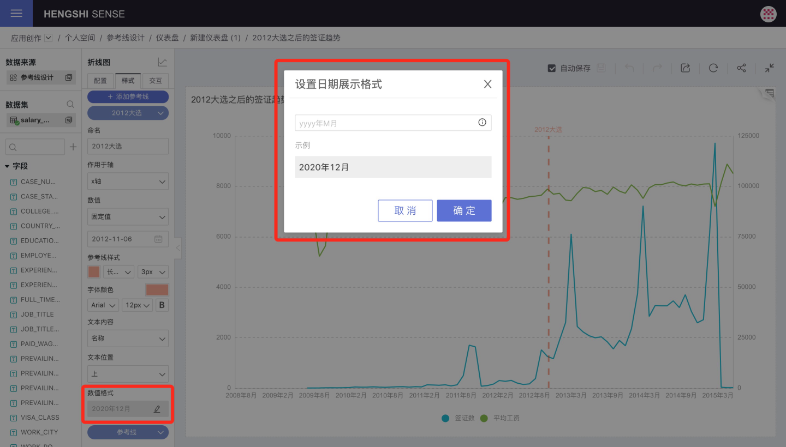786x447 pixels.
Task: Collapse the dashboard fullscreen view icon
Action: (770, 68)
